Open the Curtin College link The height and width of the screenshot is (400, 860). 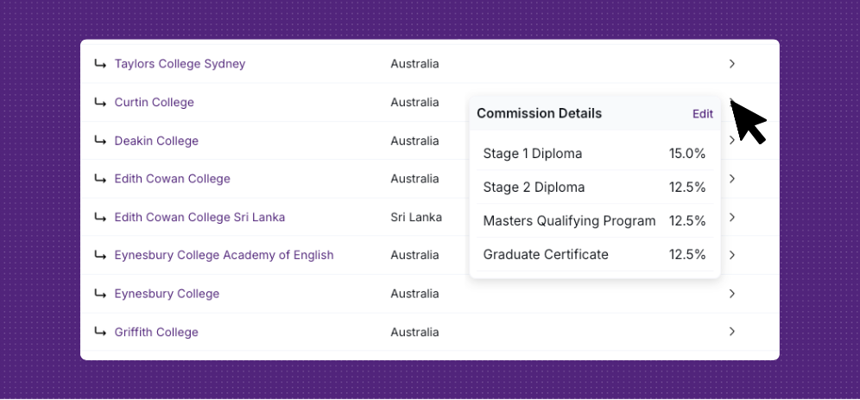coord(154,102)
